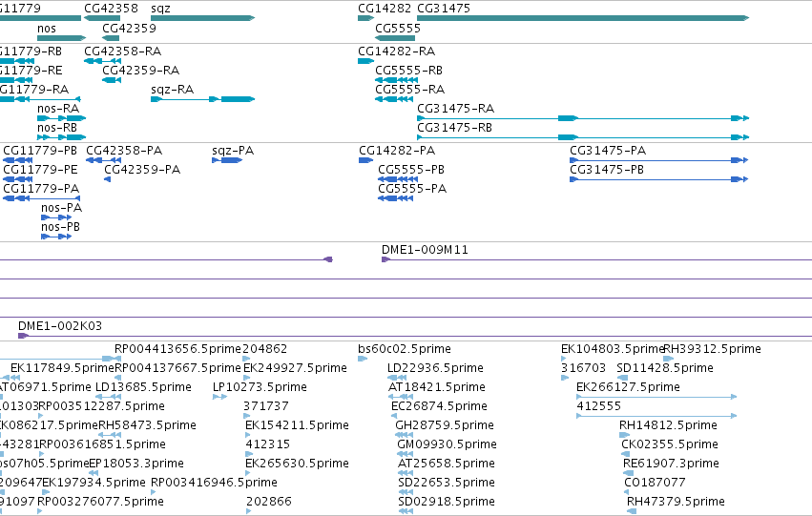Select EST RH14812.5prime

coord(668,425)
